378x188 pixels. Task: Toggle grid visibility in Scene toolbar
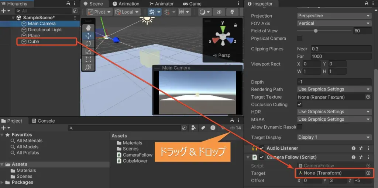coord(152,12)
